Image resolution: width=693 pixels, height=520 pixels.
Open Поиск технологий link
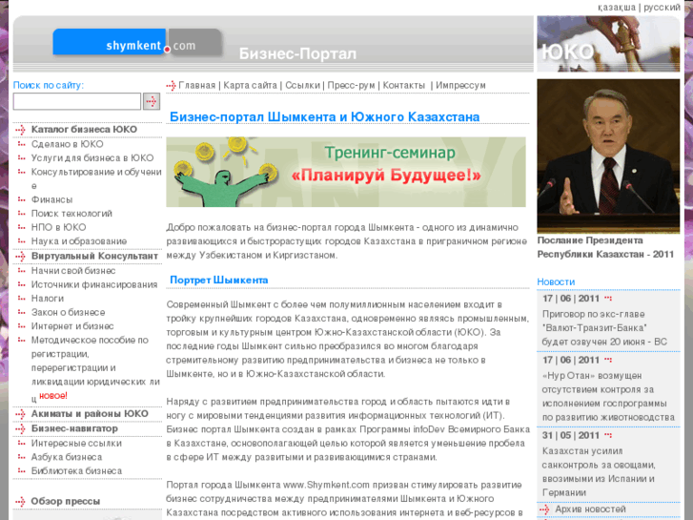71,214
